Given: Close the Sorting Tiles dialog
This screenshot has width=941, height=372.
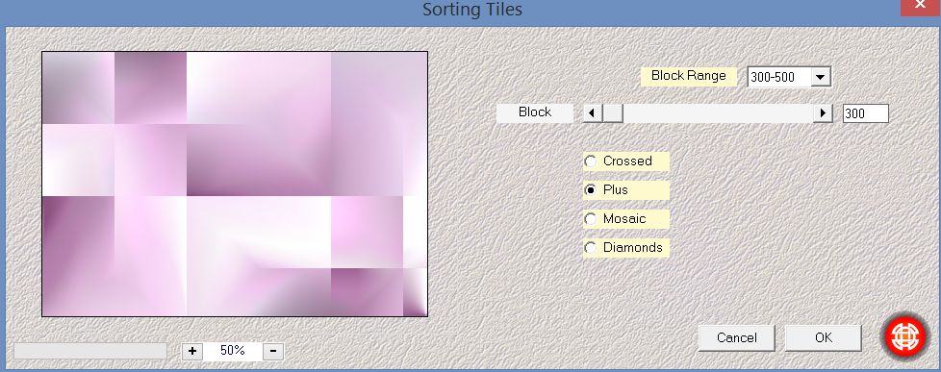Looking at the screenshot, I should pyautogui.click(x=920, y=7).
